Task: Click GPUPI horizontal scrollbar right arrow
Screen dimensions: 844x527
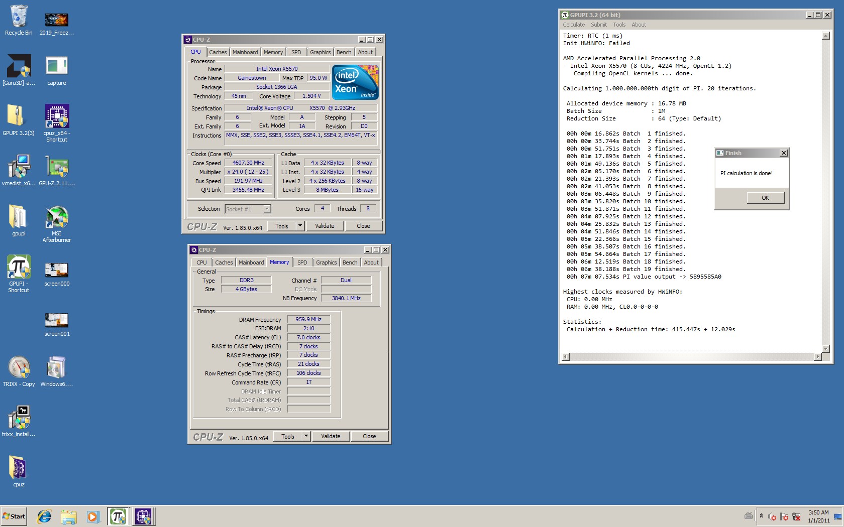Action: pyautogui.click(x=818, y=356)
